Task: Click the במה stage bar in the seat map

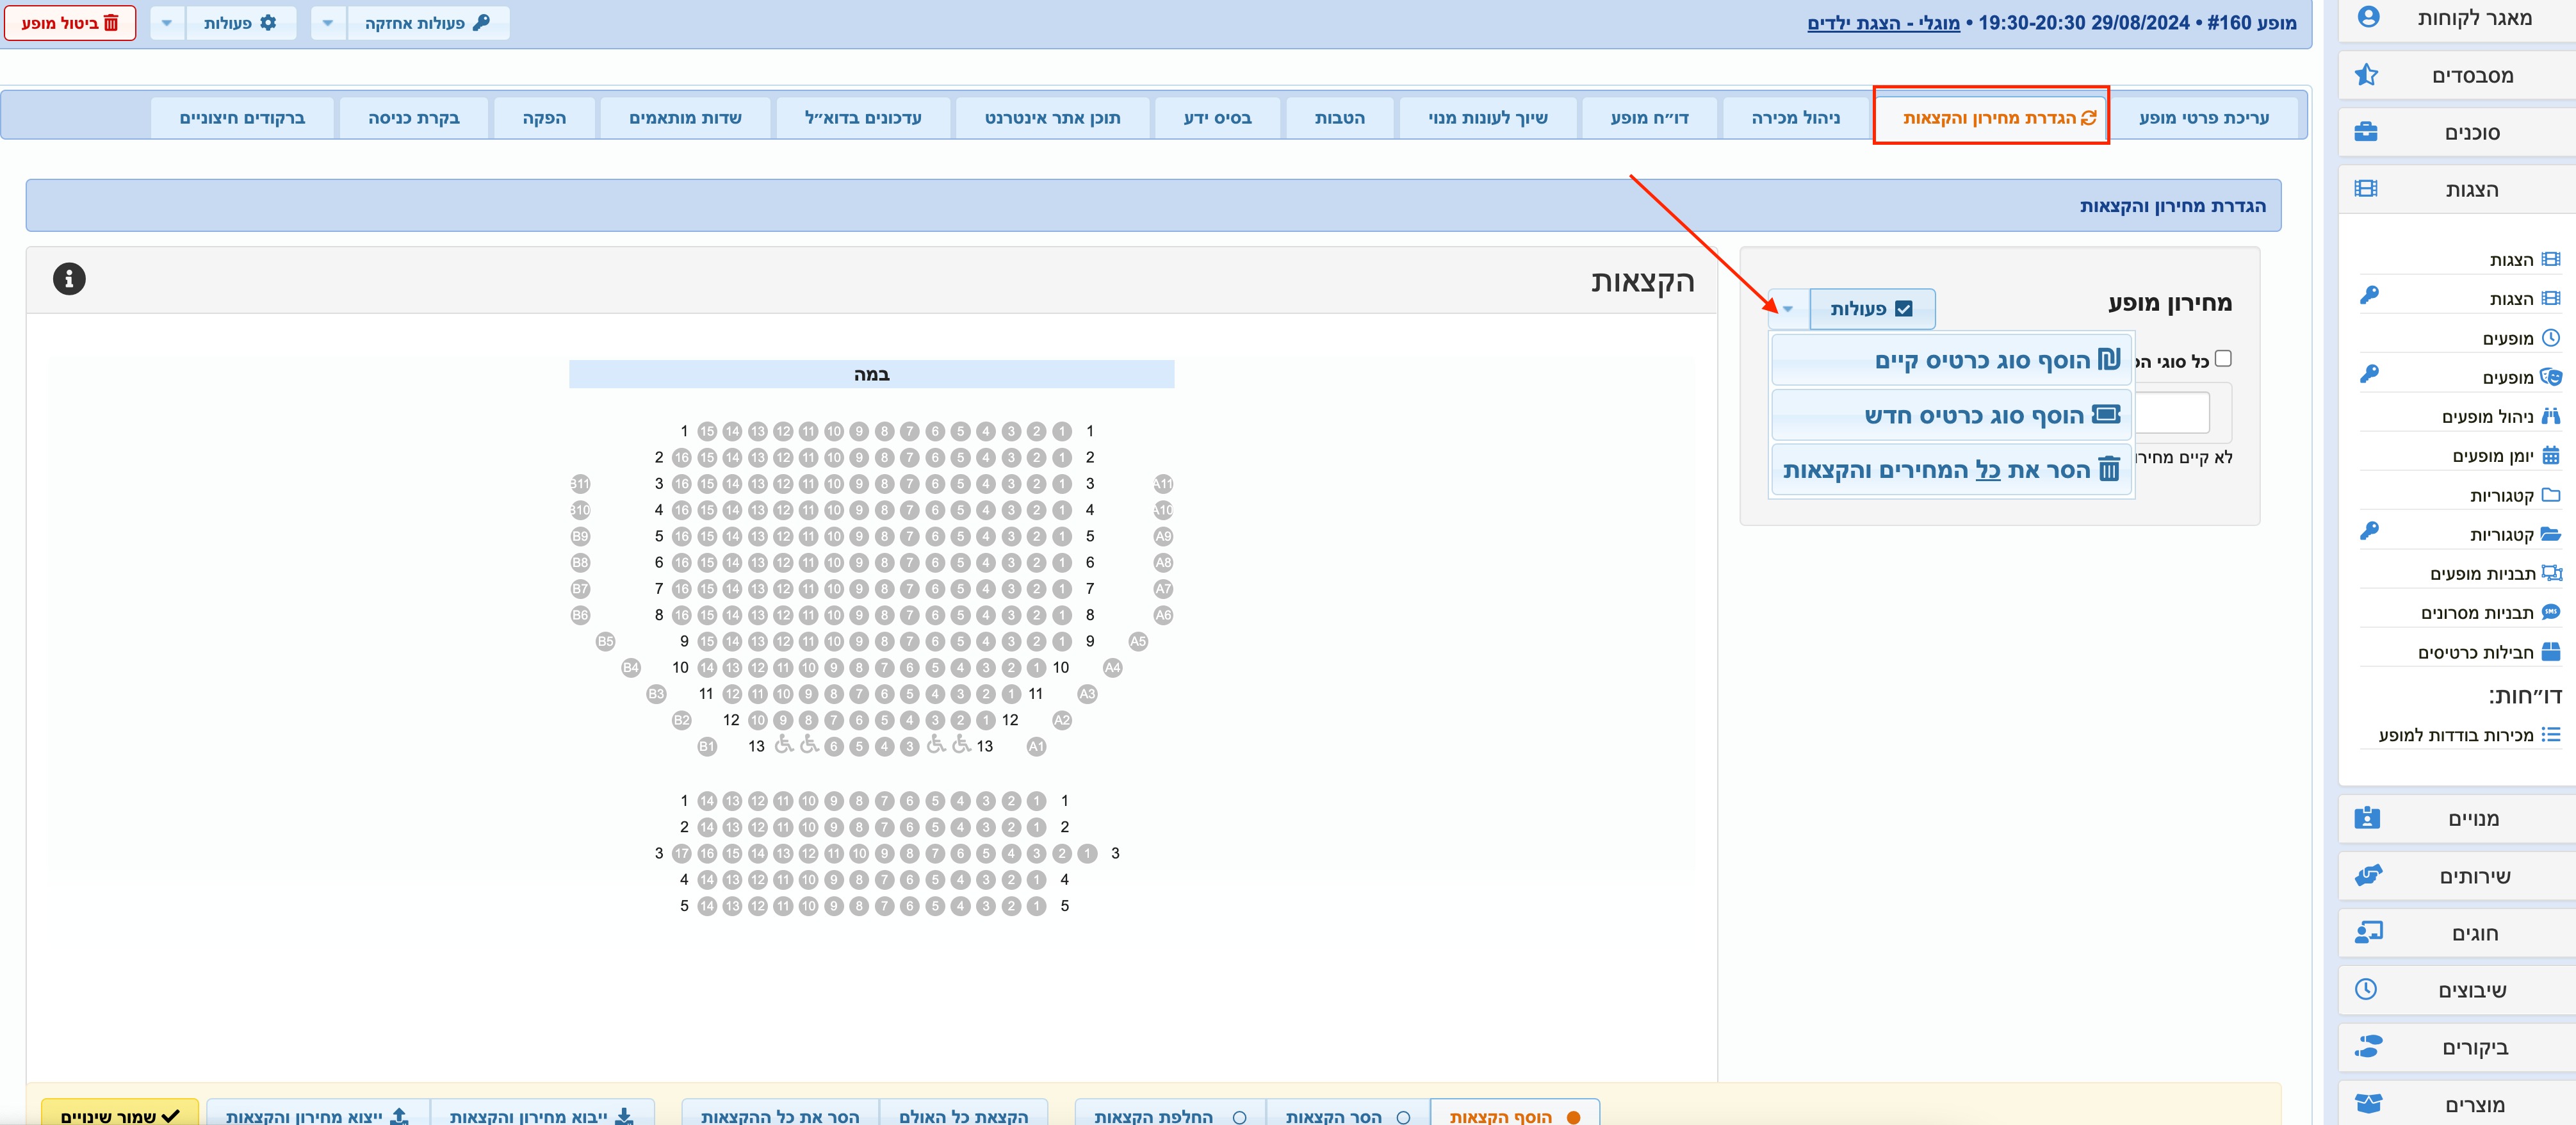Action: 871,374
